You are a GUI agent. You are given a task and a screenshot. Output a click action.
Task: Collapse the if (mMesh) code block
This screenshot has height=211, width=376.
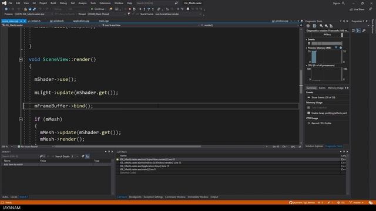click(21, 119)
